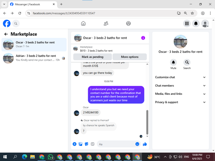
Task: Open Adrian conversation in chat list
Action: [x=34, y=58]
